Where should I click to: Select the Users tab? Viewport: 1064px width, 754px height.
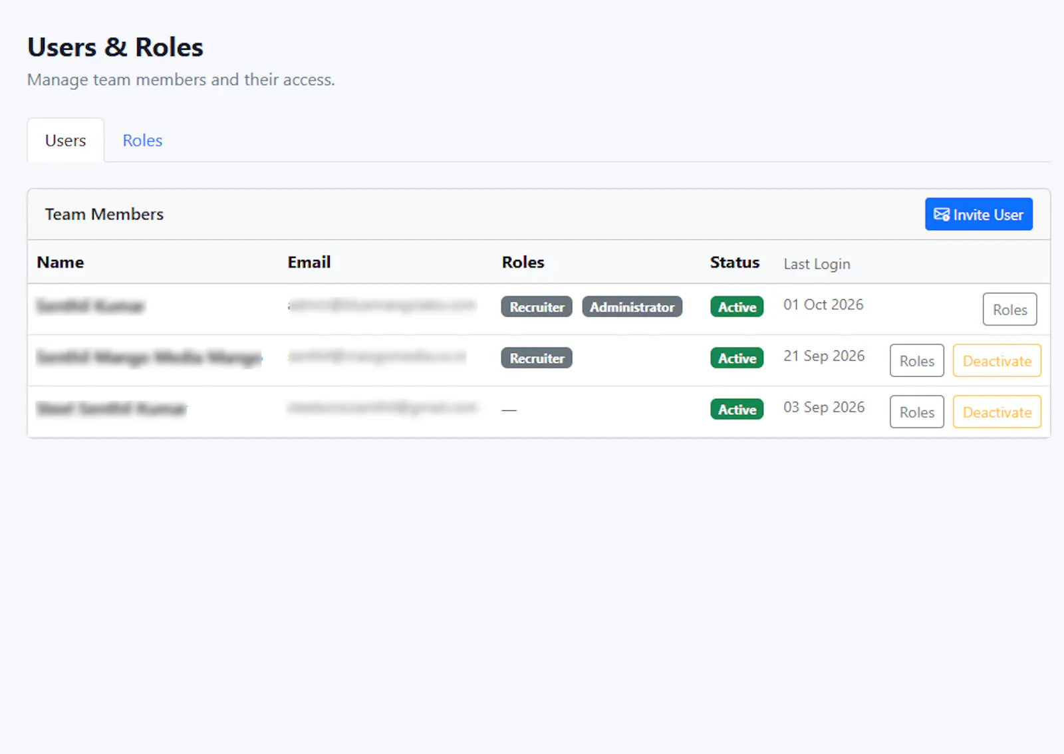(x=65, y=140)
